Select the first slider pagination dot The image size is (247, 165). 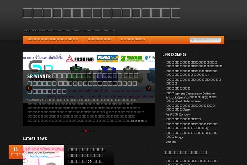[x=82, y=131]
